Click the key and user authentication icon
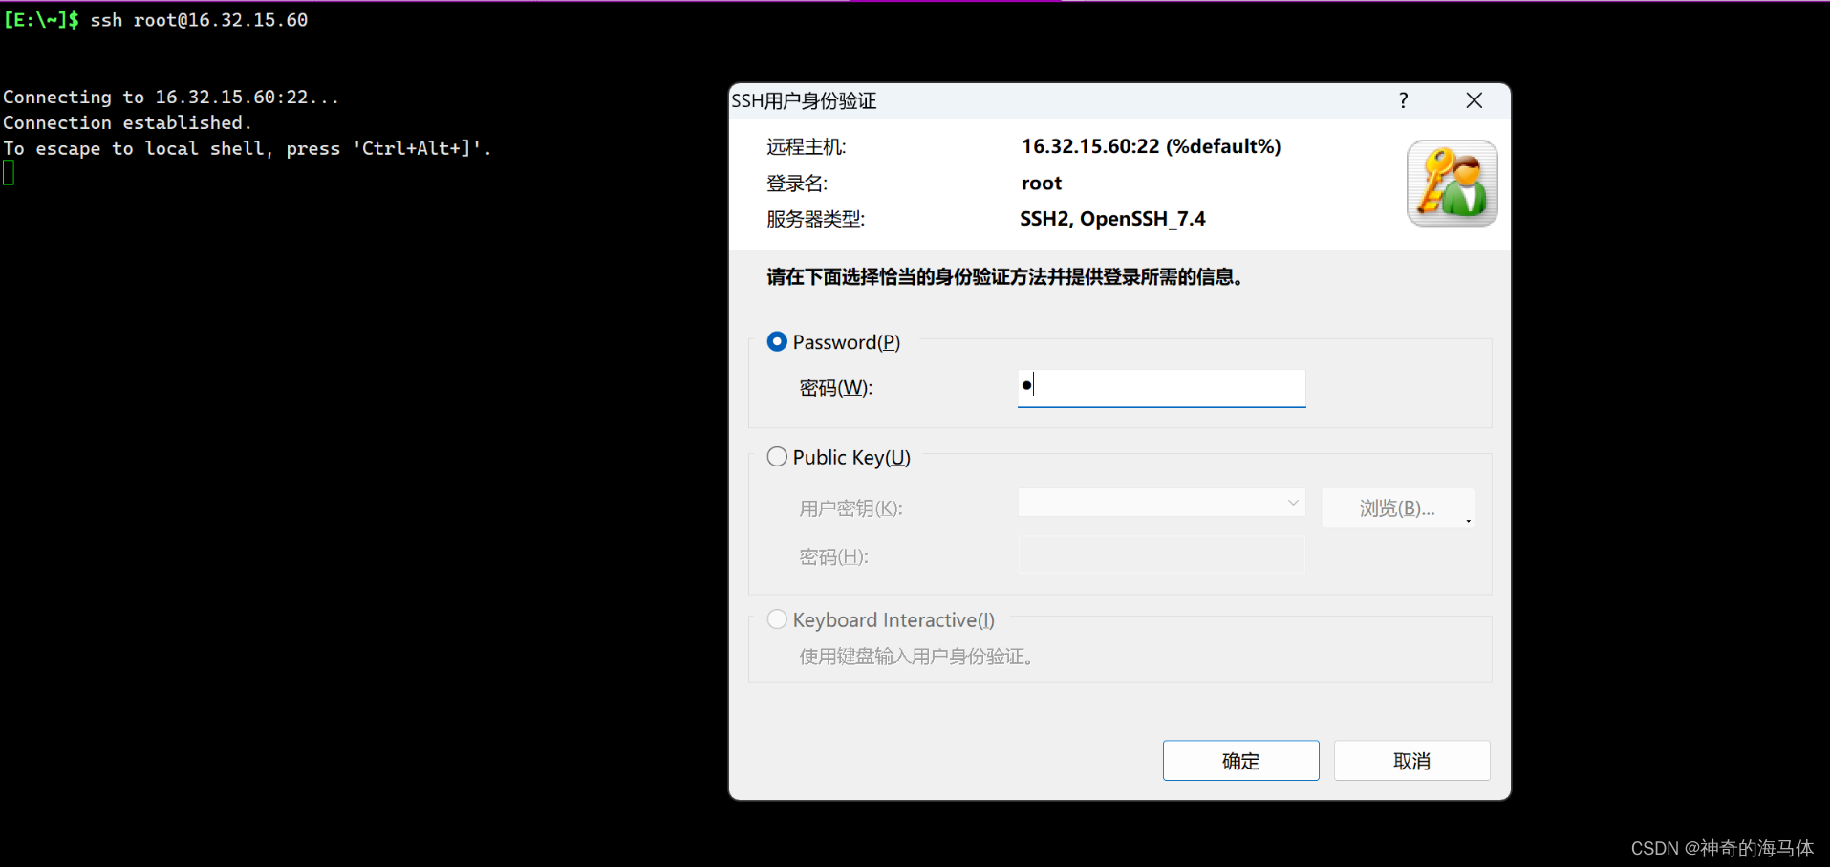1830x867 pixels. click(1452, 184)
